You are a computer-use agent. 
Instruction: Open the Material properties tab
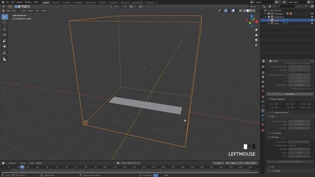(263, 124)
